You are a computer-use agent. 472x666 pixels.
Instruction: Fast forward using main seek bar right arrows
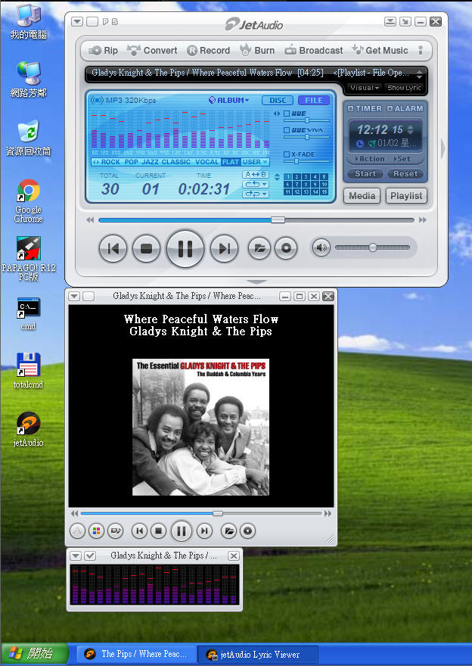pyautogui.click(x=422, y=220)
